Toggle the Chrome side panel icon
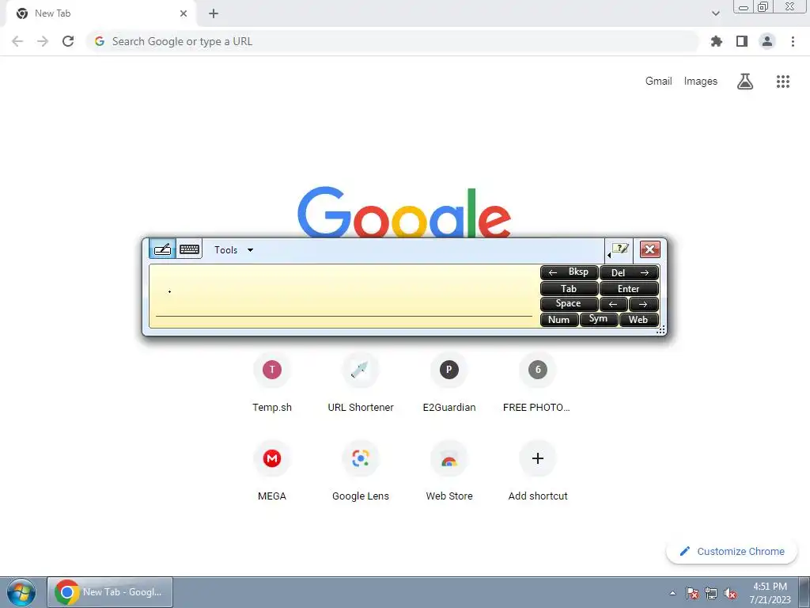Viewport: 810px width, 608px height. coord(742,41)
